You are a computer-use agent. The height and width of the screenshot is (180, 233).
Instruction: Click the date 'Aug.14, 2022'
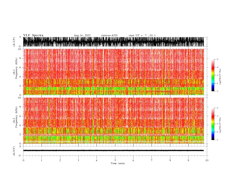pyautogui.click(x=82, y=35)
